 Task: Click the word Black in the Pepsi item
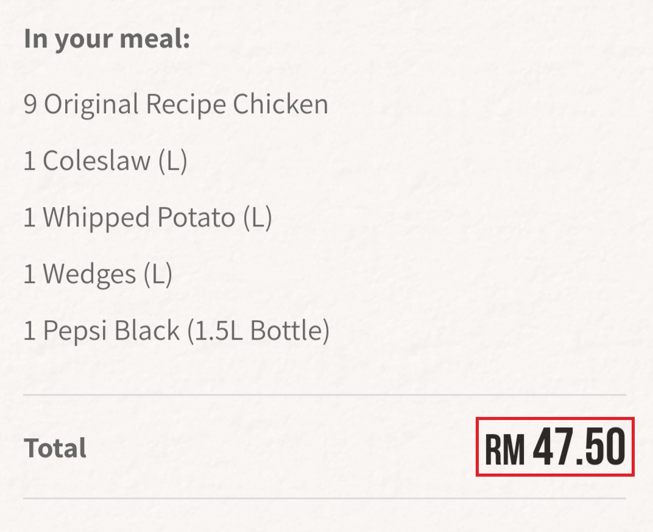pyautogui.click(x=147, y=331)
